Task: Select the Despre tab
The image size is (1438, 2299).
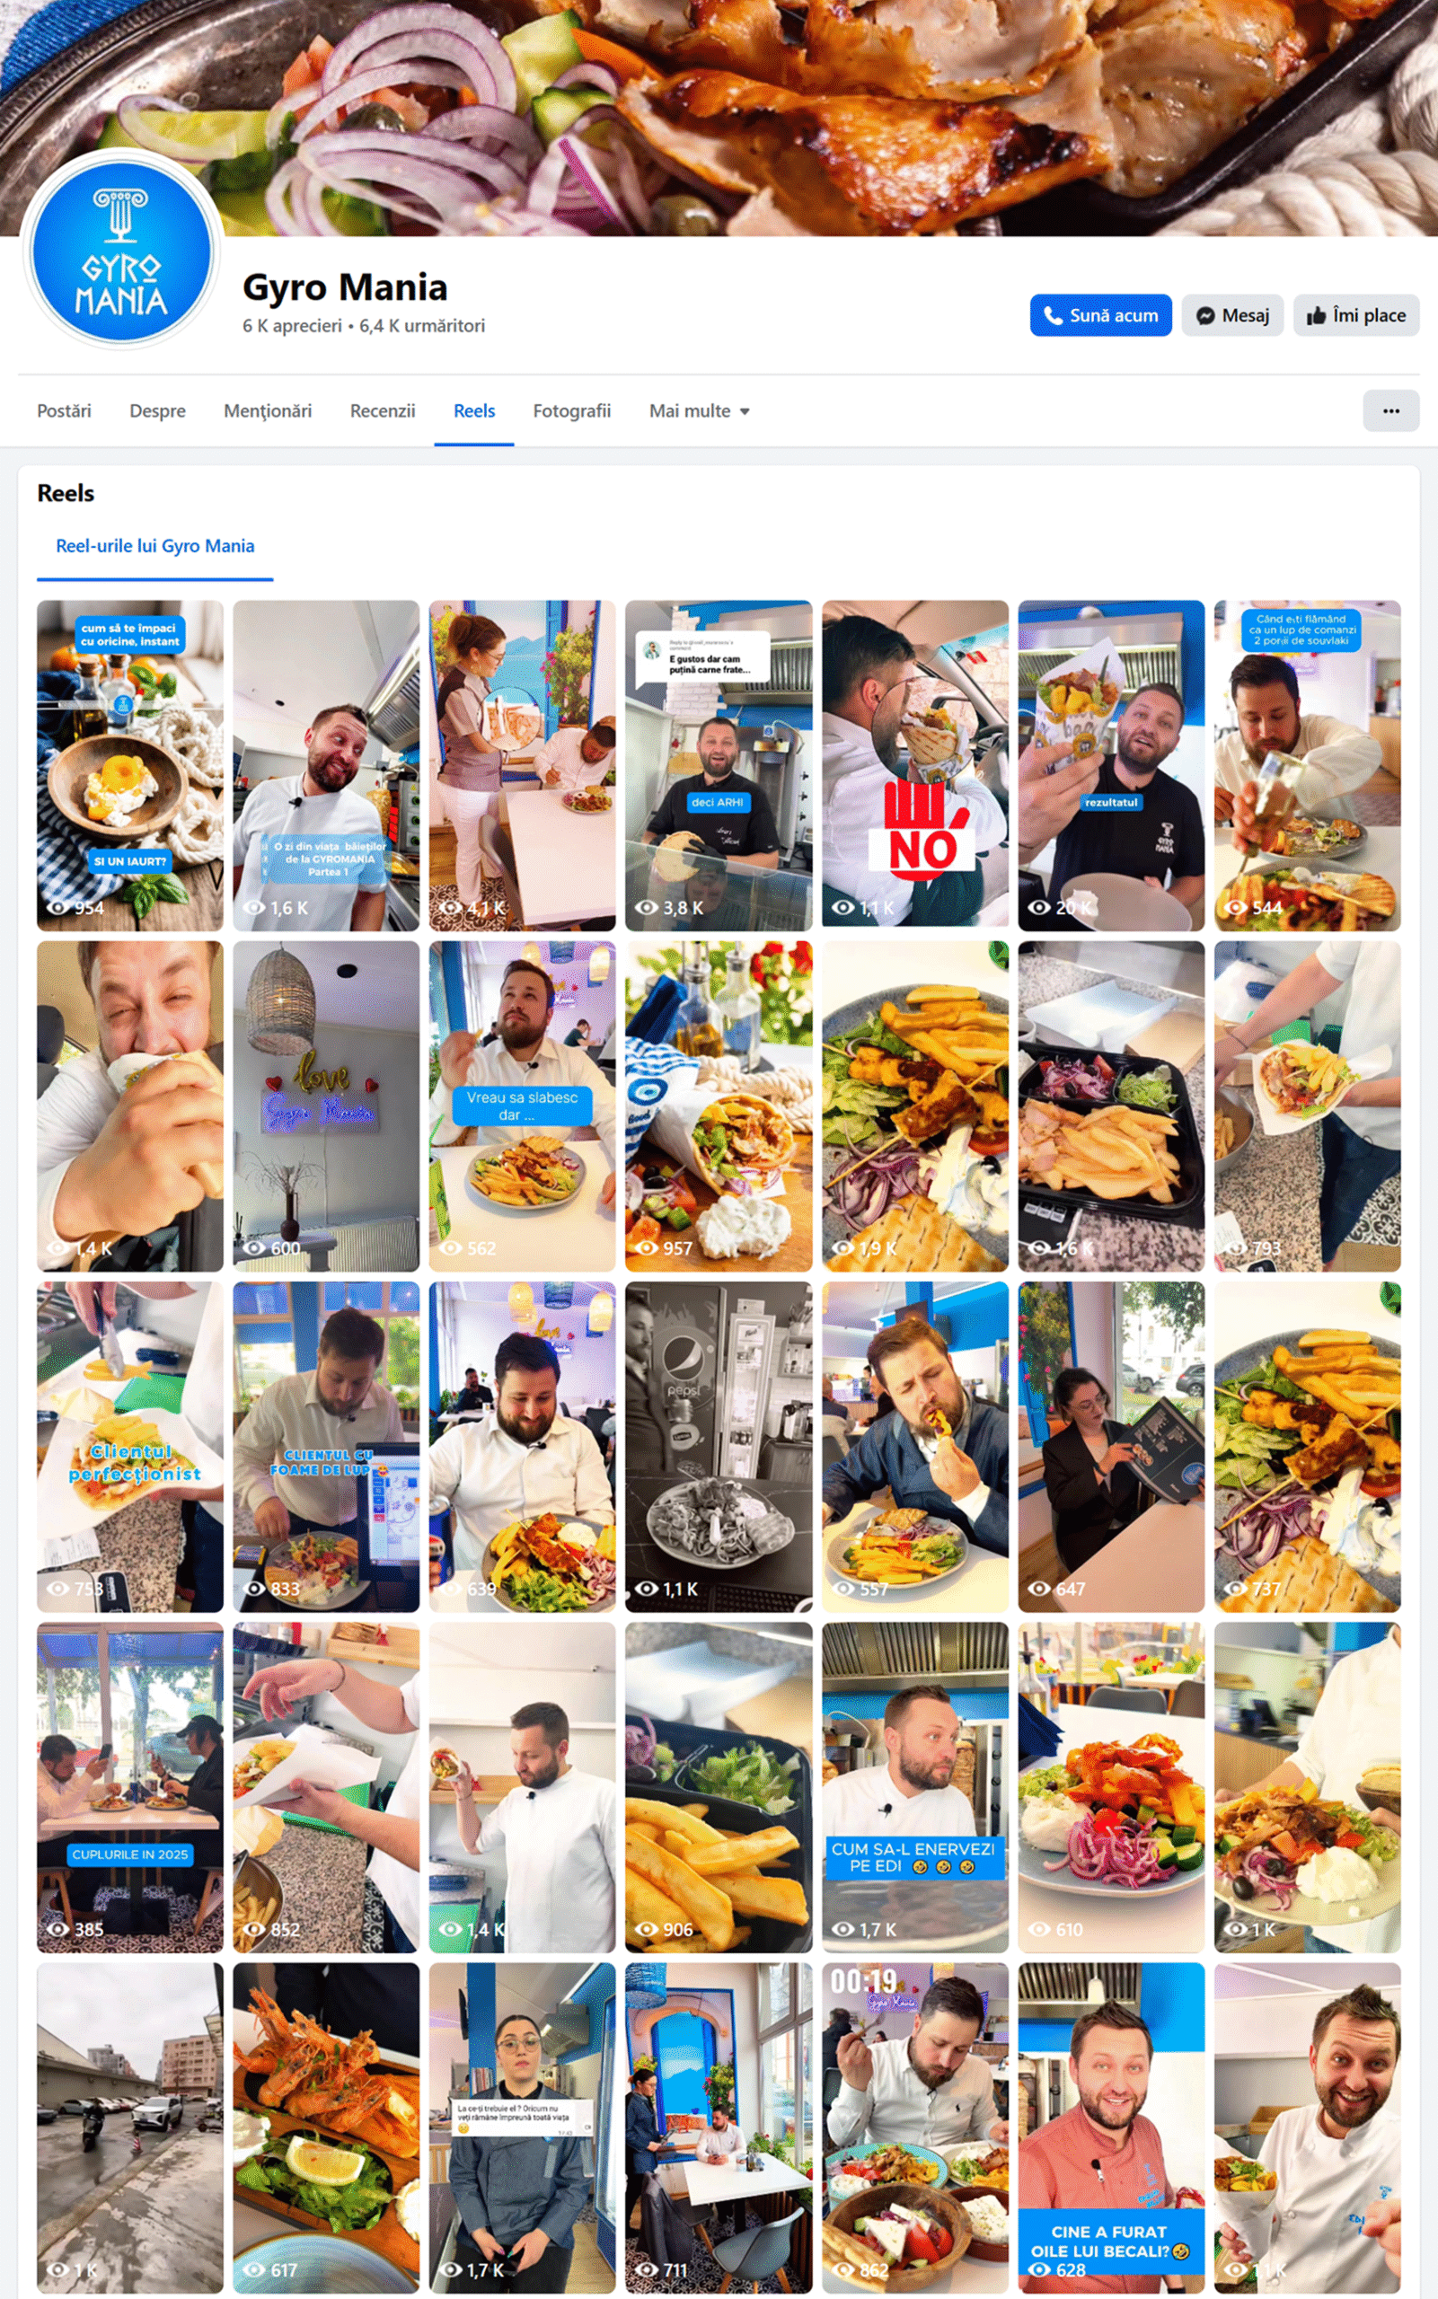Action: [x=157, y=410]
